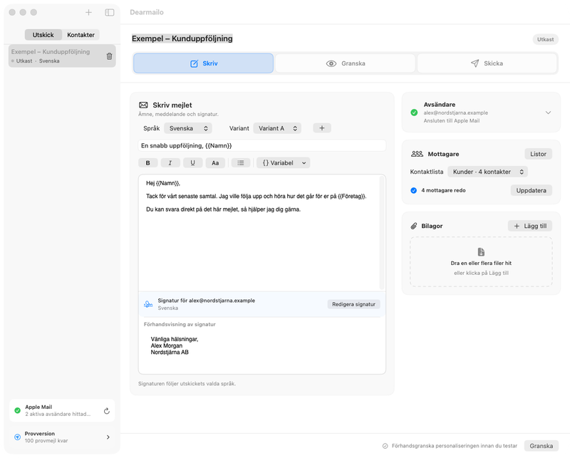
Task: Apply underline formatting
Action: tap(192, 163)
